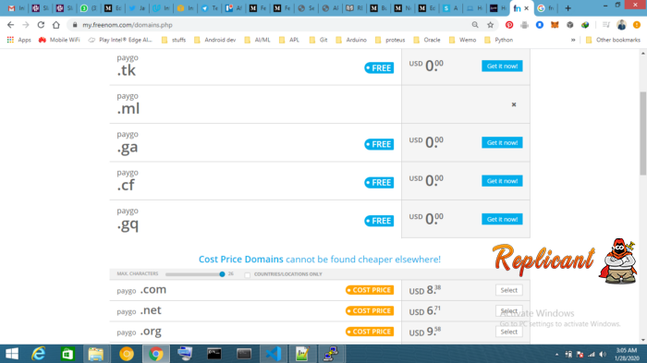Open the Apps grid shortcut
647x363 pixels.
coord(18,40)
